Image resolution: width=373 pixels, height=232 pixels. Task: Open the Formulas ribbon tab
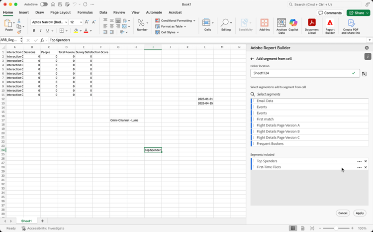click(x=85, y=12)
